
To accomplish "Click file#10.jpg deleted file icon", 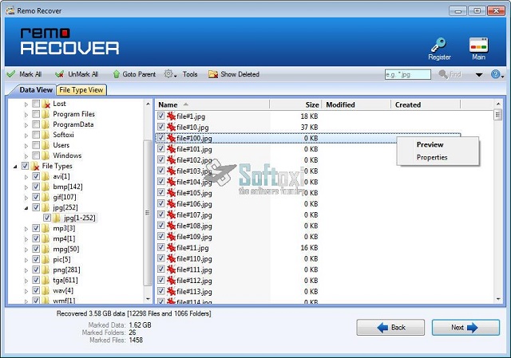I will (x=171, y=127).
